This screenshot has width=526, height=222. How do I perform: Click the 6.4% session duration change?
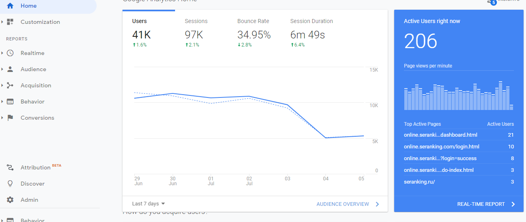[298, 45]
